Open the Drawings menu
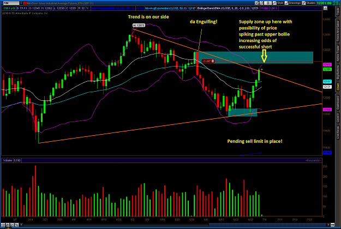Screen dimensions: 341x229 (x=292, y=3)
